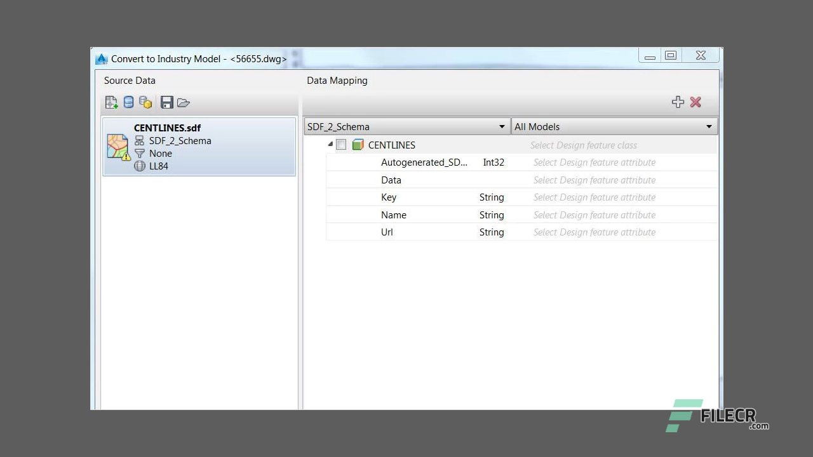Screen dimensions: 813x457
Task: Click the CENTLINES.sdf map file icon
Action: tap(118, 147)
